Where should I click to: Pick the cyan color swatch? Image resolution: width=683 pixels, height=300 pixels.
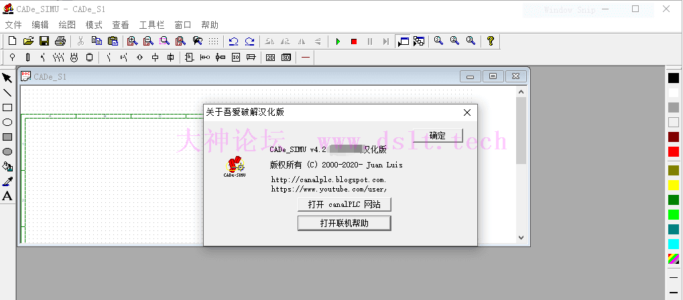click(674, 244)
